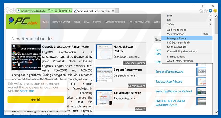Select the Virus and malware removal tab
Image resolution: width=221 pixels, height=118 pixels.
click(x=94, y=11)
